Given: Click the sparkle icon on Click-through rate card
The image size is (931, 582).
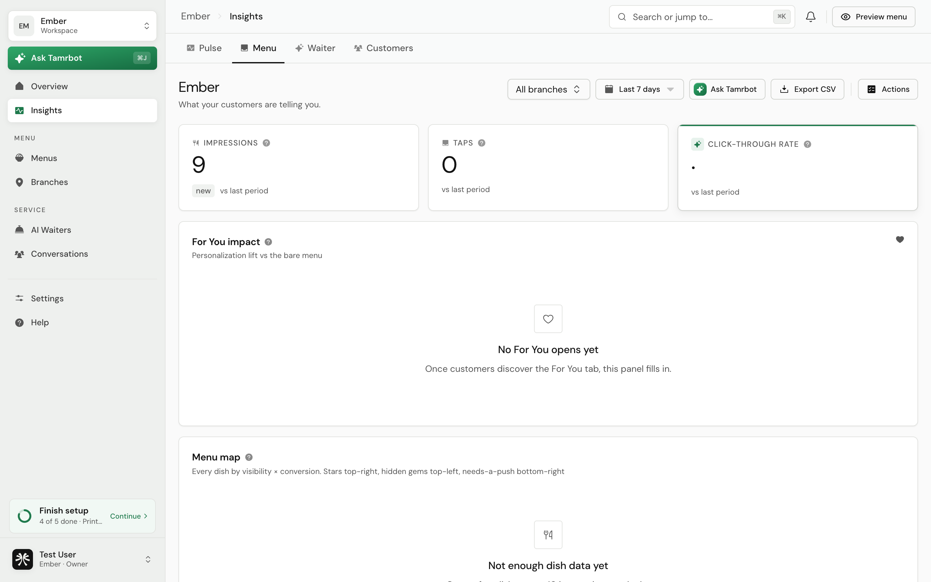Looking at the screenshot, I should 698,144.
